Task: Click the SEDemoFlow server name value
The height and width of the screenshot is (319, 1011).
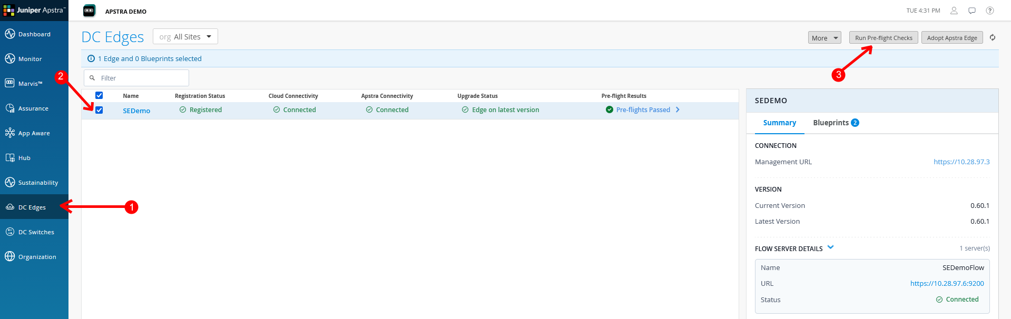Action: pyautogui.click(x=963, y=267)
